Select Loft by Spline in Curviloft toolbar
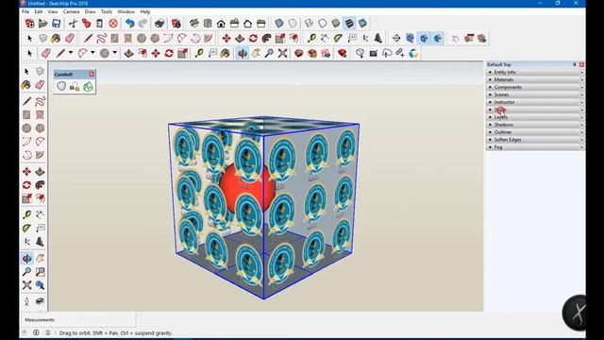 point(61,86)
